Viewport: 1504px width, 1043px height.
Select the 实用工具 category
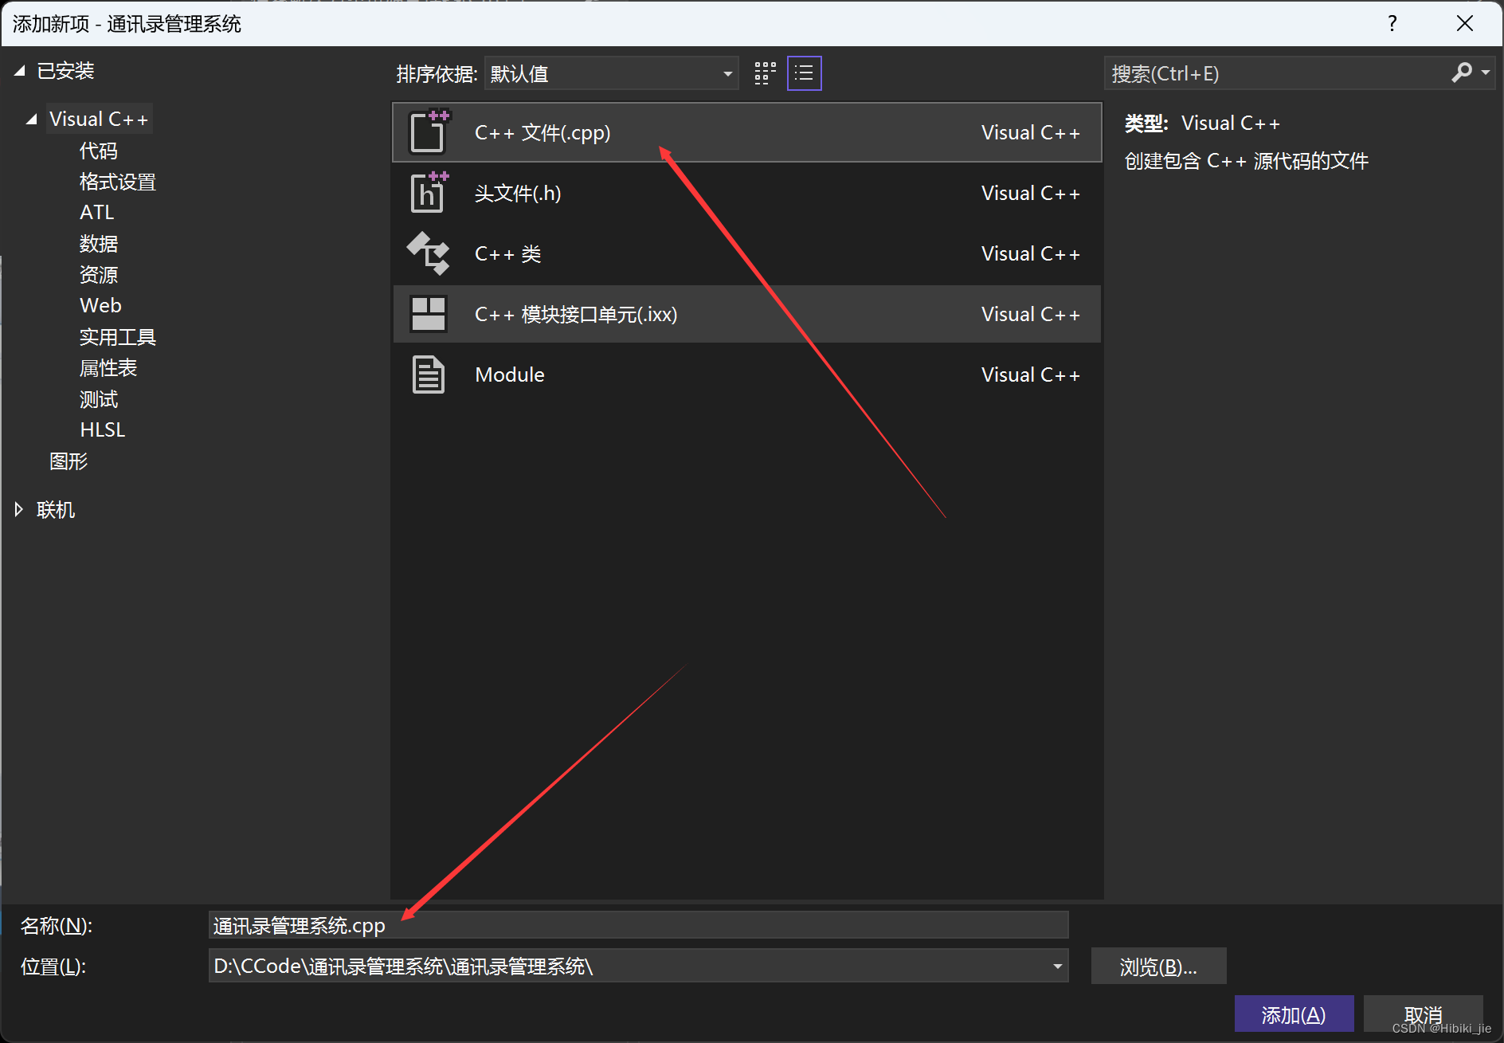[x=118, y=337]
